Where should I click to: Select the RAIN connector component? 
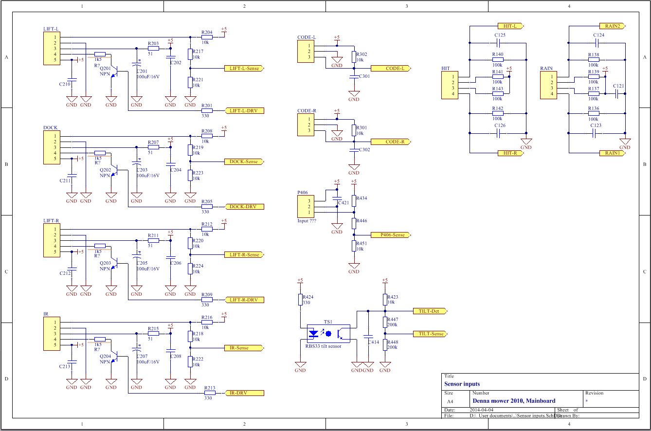[548, 85]
